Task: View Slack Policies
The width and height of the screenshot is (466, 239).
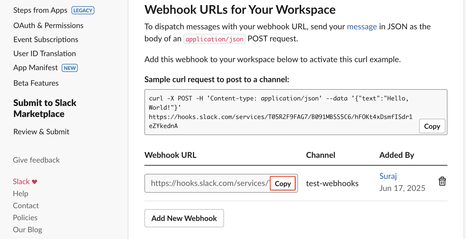Action: 25,217
